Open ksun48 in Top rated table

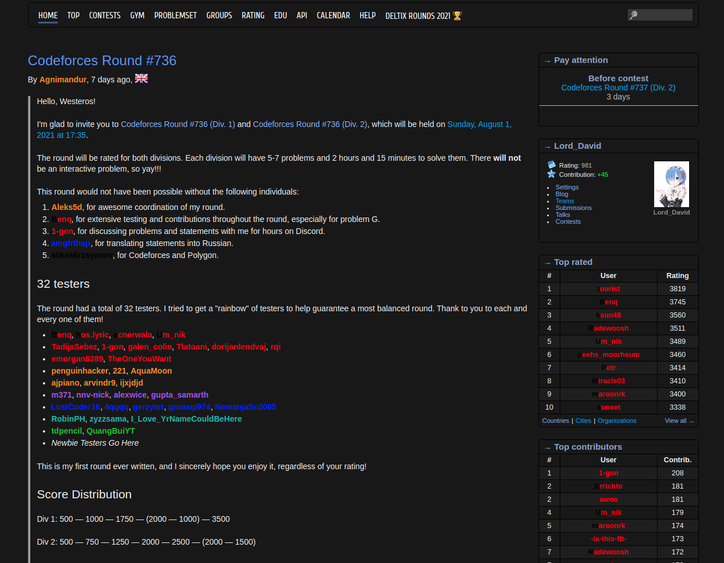tap(608, 315)
